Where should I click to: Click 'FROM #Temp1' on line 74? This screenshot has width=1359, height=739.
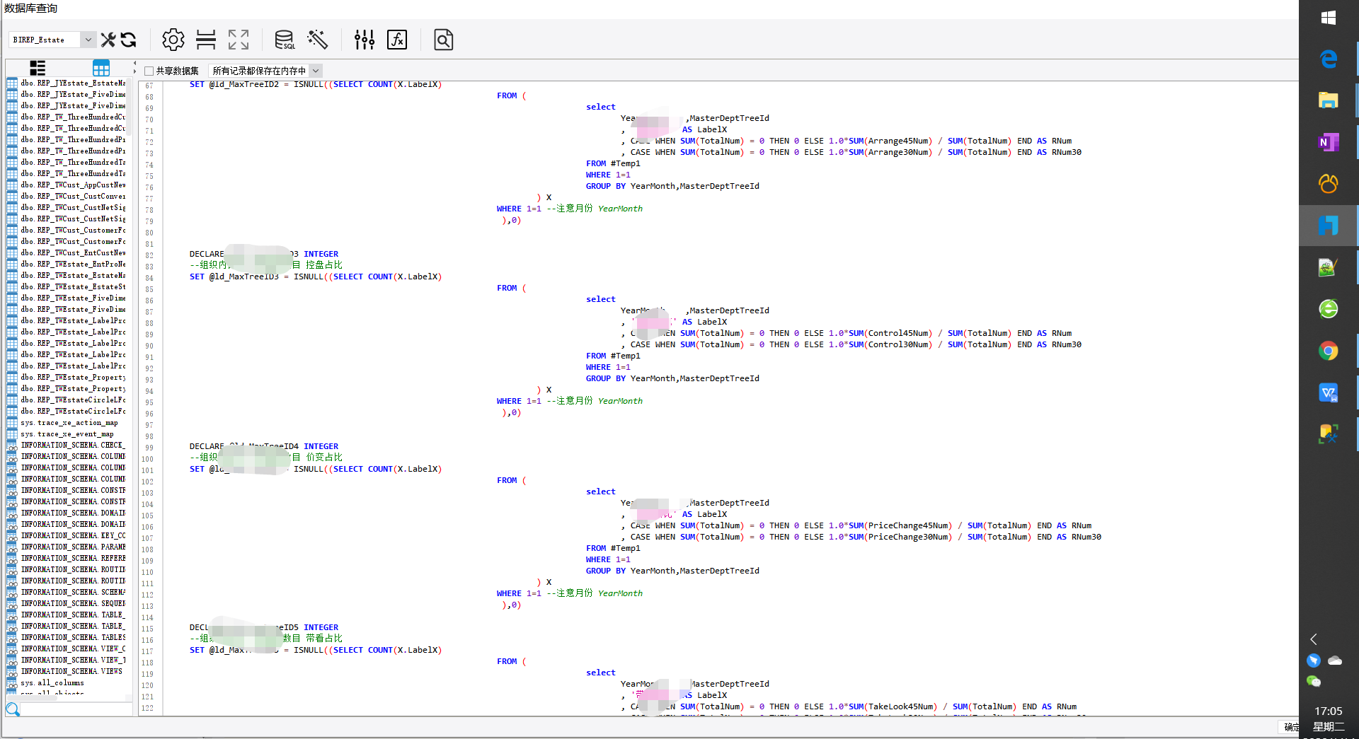(x=613, y=164)
